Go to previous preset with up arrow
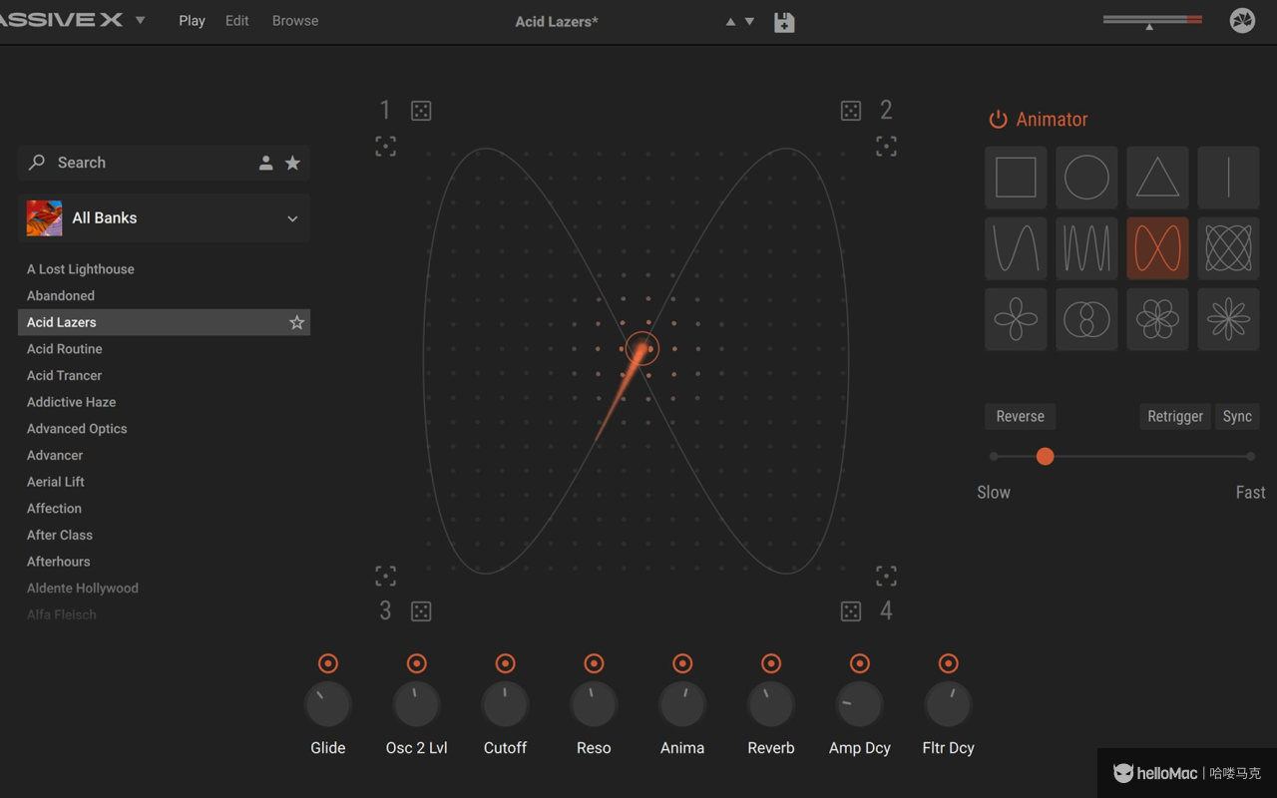This screenshot has height=798, width=1277. click(730, 21)
